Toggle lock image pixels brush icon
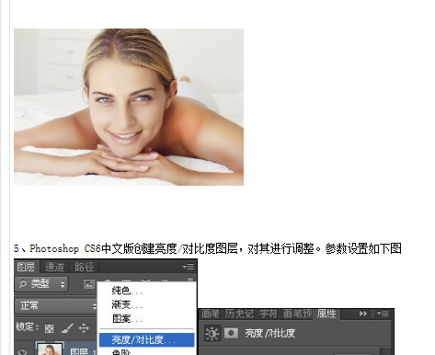Screen dimensions: 435x355 tap(67, 328)
